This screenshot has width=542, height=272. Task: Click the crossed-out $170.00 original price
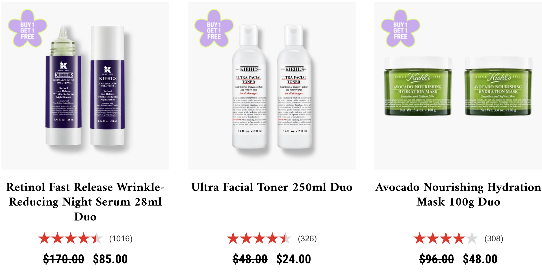pos(64,259)
